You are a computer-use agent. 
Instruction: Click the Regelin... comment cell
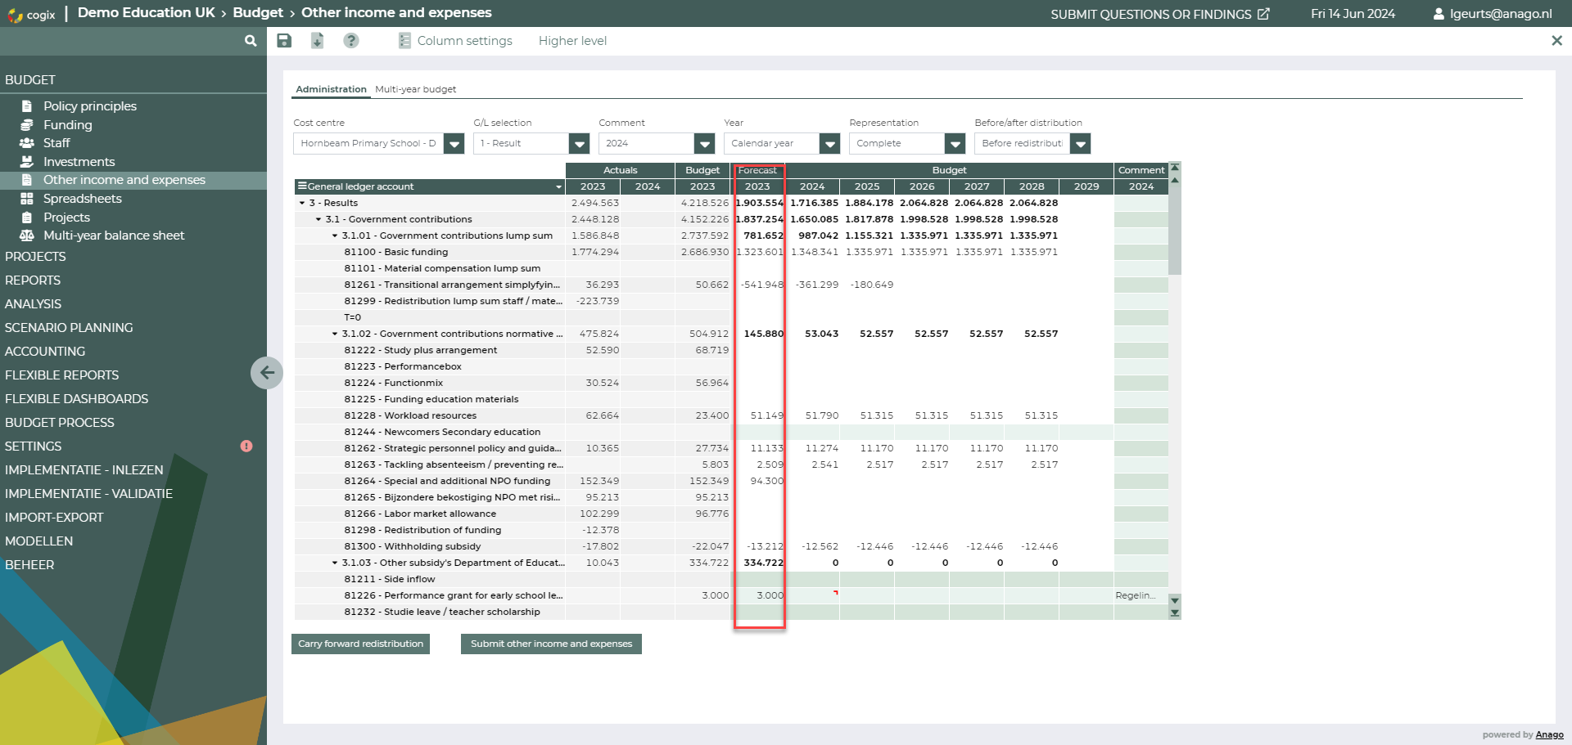[1141, 595]
